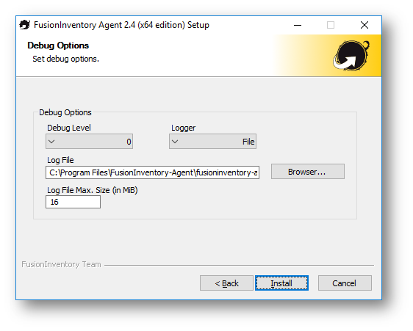The image size is (413, 331).
Task: Click the Debug Level value 0
Action: [129, 142]
